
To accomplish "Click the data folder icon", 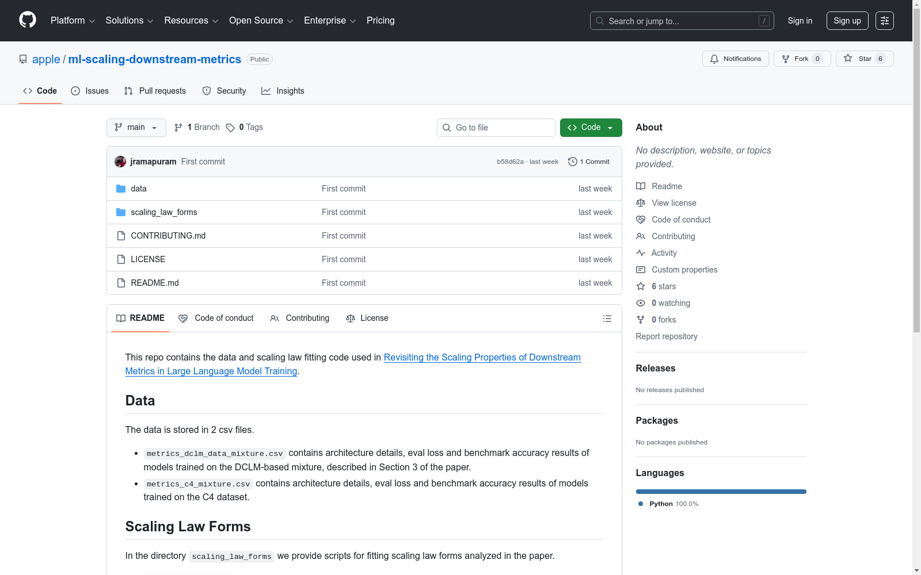I will (121, 189).
